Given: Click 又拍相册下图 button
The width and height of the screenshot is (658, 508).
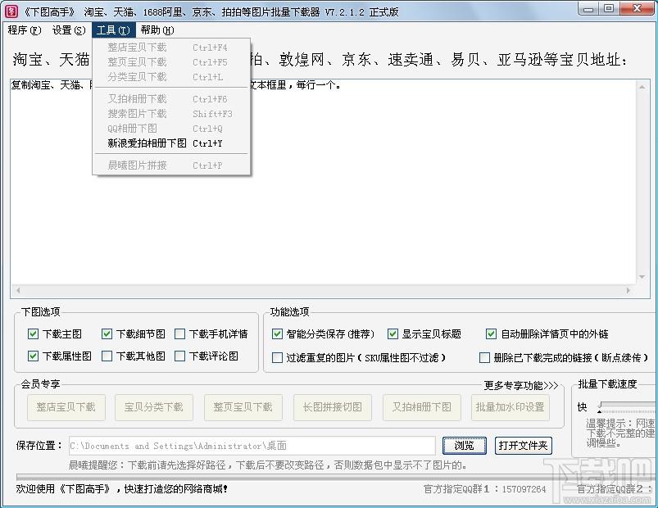Looking at the screenshot, I should pos(422,407).
